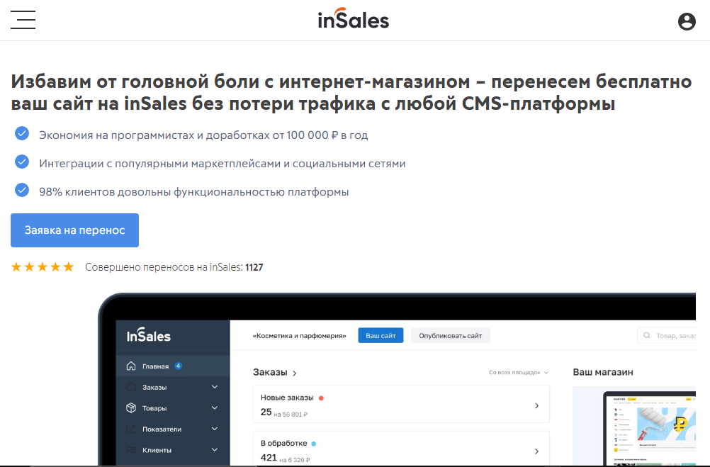Click the store name "«Косметика и парфюмерия»"

(x=299, y=336)
